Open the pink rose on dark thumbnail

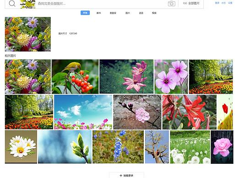click(x=222, y=147)
